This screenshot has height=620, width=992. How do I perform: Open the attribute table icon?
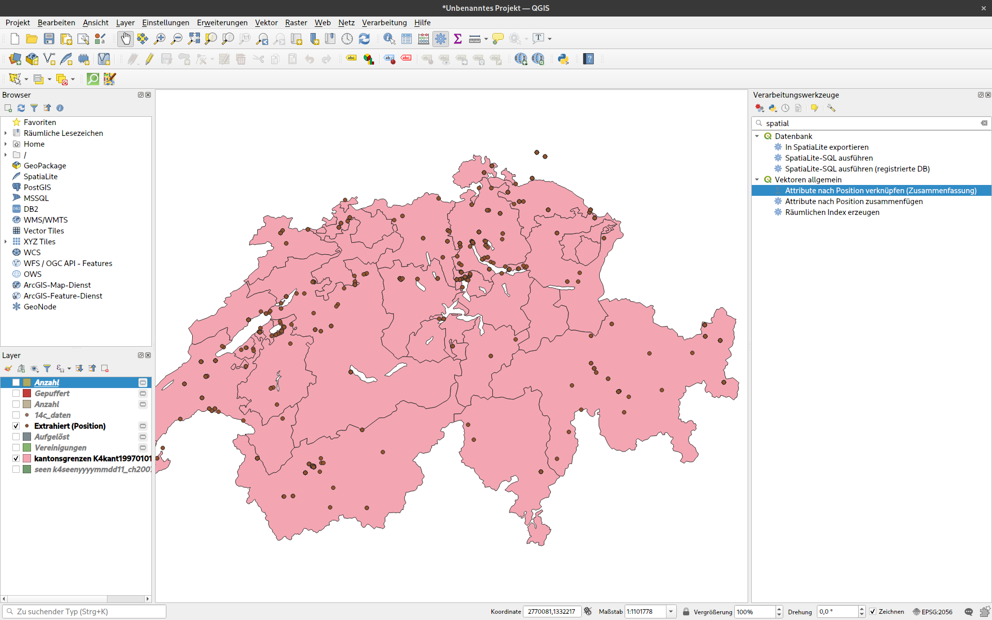pos(407,39)
